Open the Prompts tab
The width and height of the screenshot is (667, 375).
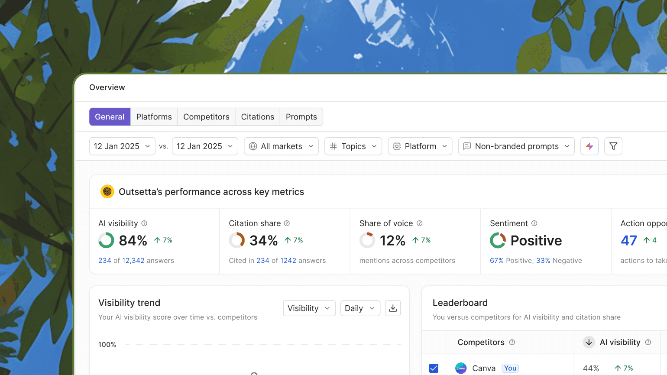click(301, 117)
